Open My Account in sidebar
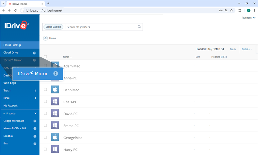The height and width of the screenshot is (155, 258). [10, 105]
